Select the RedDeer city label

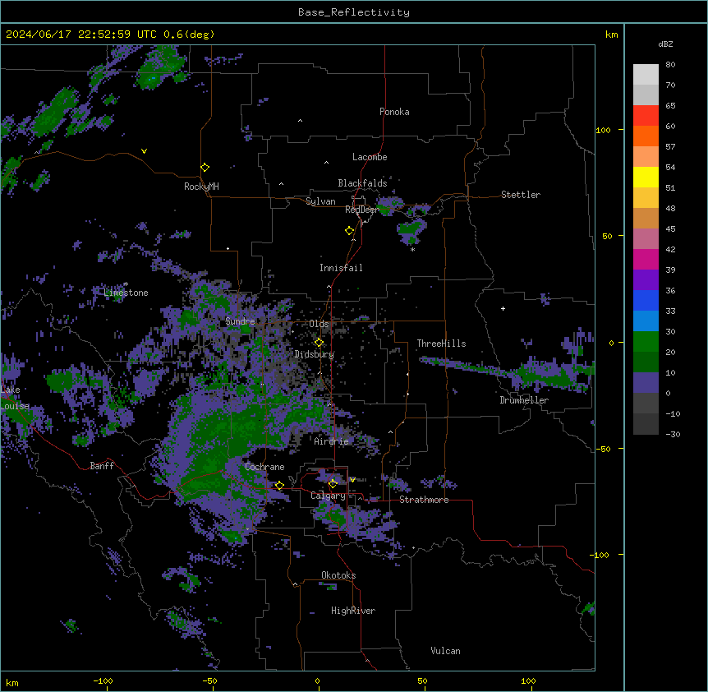tap(361, 210)
